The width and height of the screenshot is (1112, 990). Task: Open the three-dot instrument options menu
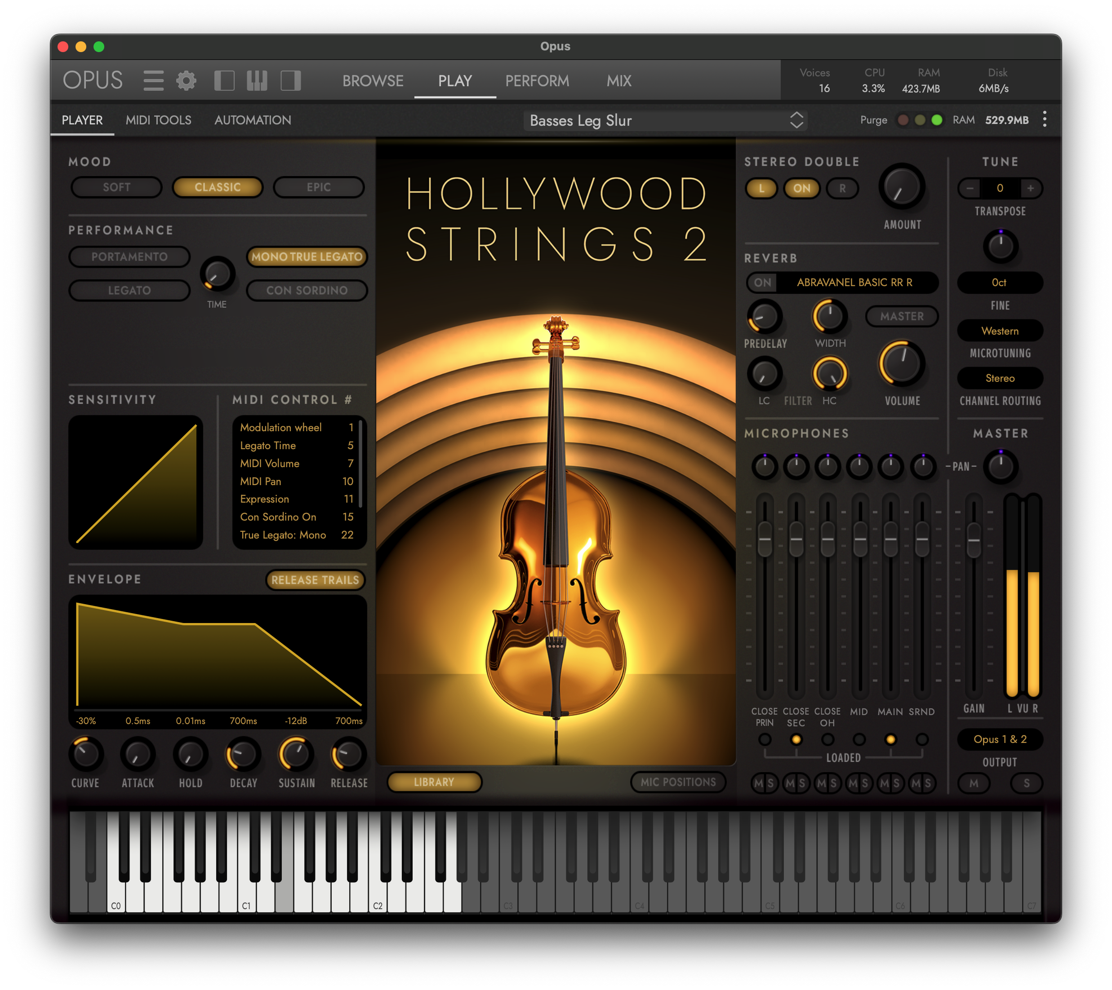pos(1044,119)
